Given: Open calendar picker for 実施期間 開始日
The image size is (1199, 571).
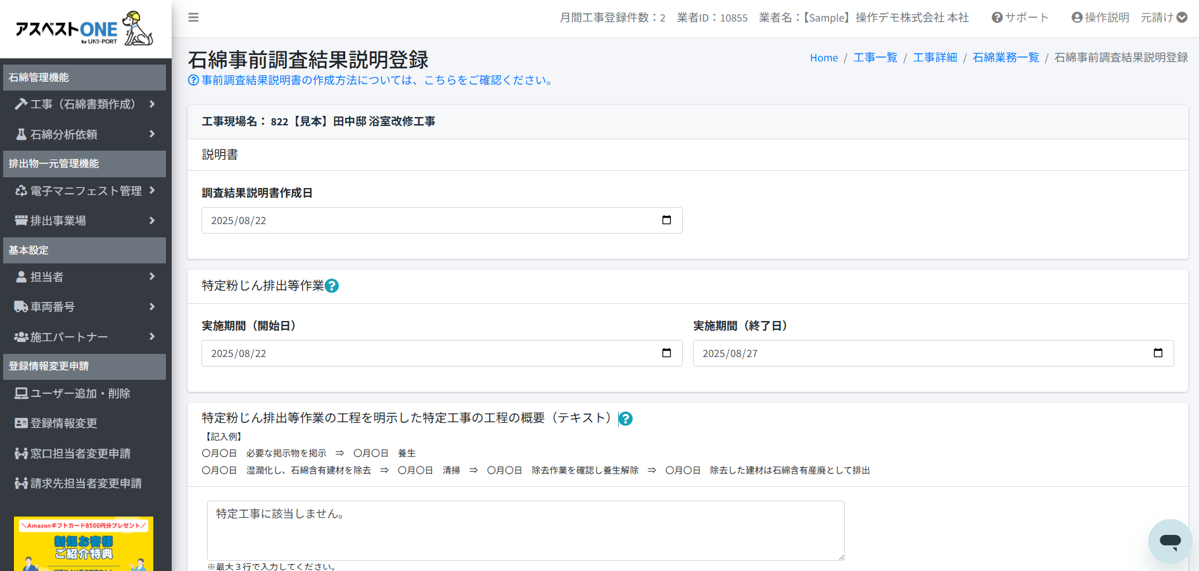Looking at the screenshot, I should click(x=666, y=353).
